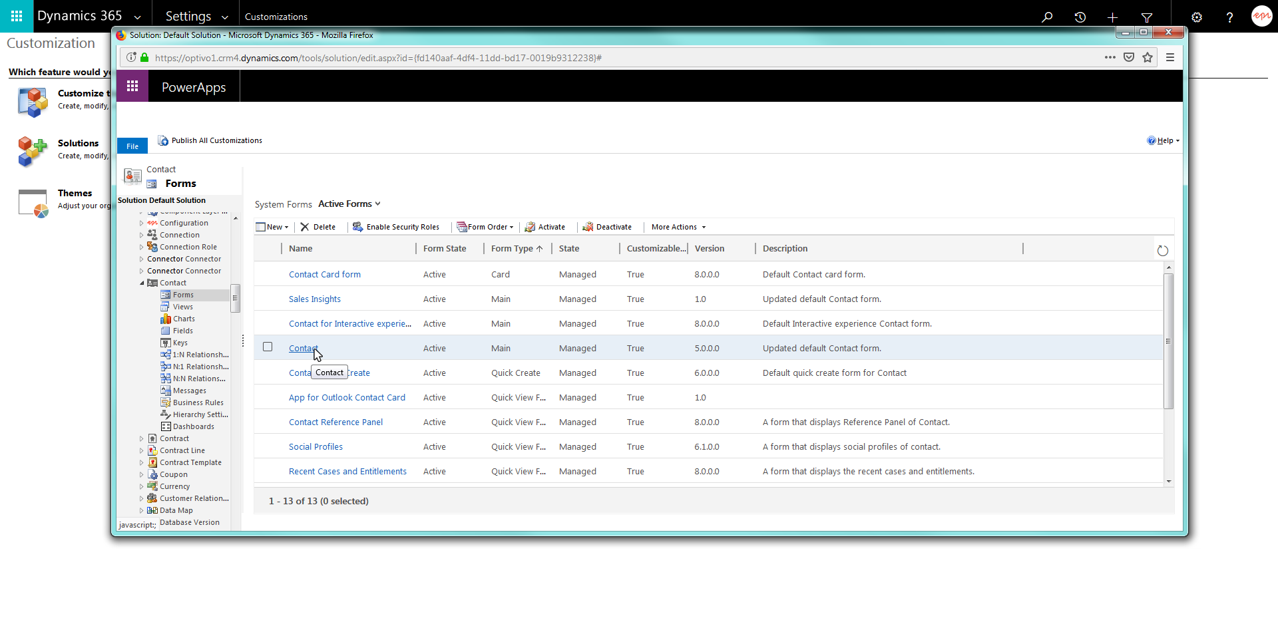Image resolution: width=1278 pixels, height=632 pixels.
Task: Expand the Connection Role tree node
Action: click(142, 247)
